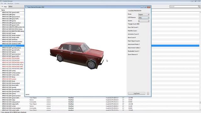Expand the Filter disclosure triangle
The height and width of the screenshot is (113, 201).
click(x=2, y=6)
